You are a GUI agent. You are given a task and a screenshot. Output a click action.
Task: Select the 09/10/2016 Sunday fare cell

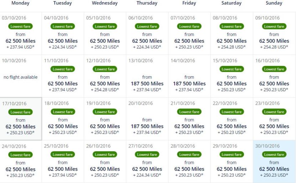click(274, 33)
